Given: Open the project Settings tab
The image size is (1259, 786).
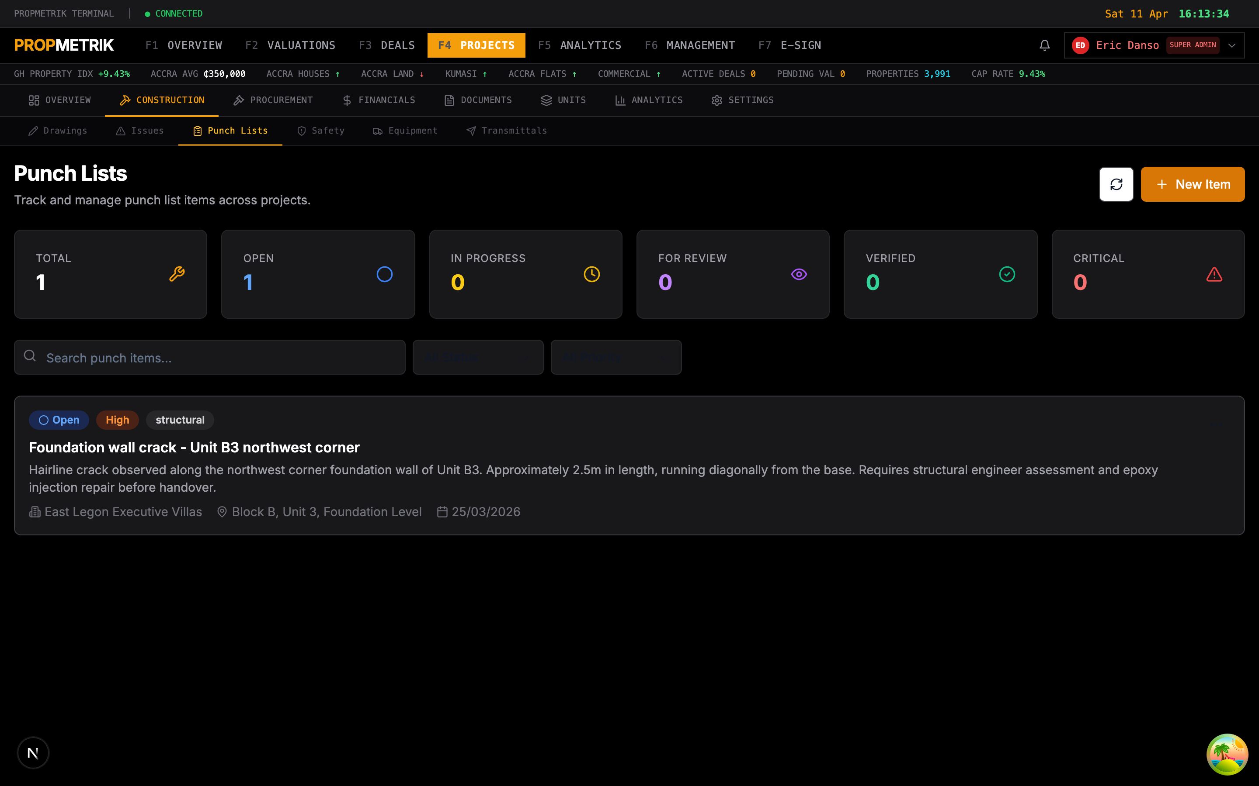Looking at the screenshot, I should pos(742,100).
